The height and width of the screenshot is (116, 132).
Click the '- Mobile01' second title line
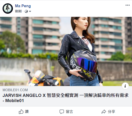tap(13, 100)
